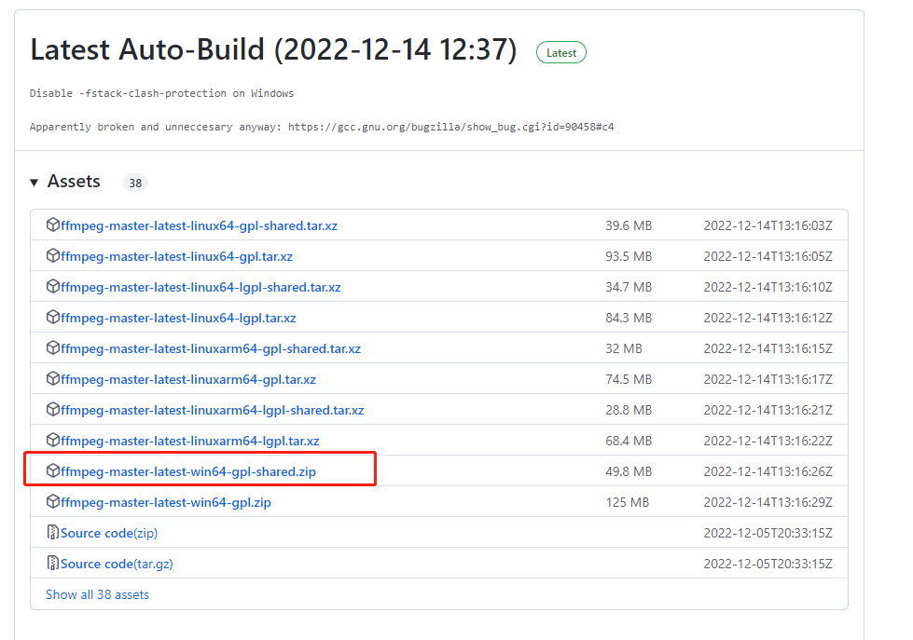Click Source code (tar.gz) timestamp 2022-12-05T20:33:15Z

point(768,565)
